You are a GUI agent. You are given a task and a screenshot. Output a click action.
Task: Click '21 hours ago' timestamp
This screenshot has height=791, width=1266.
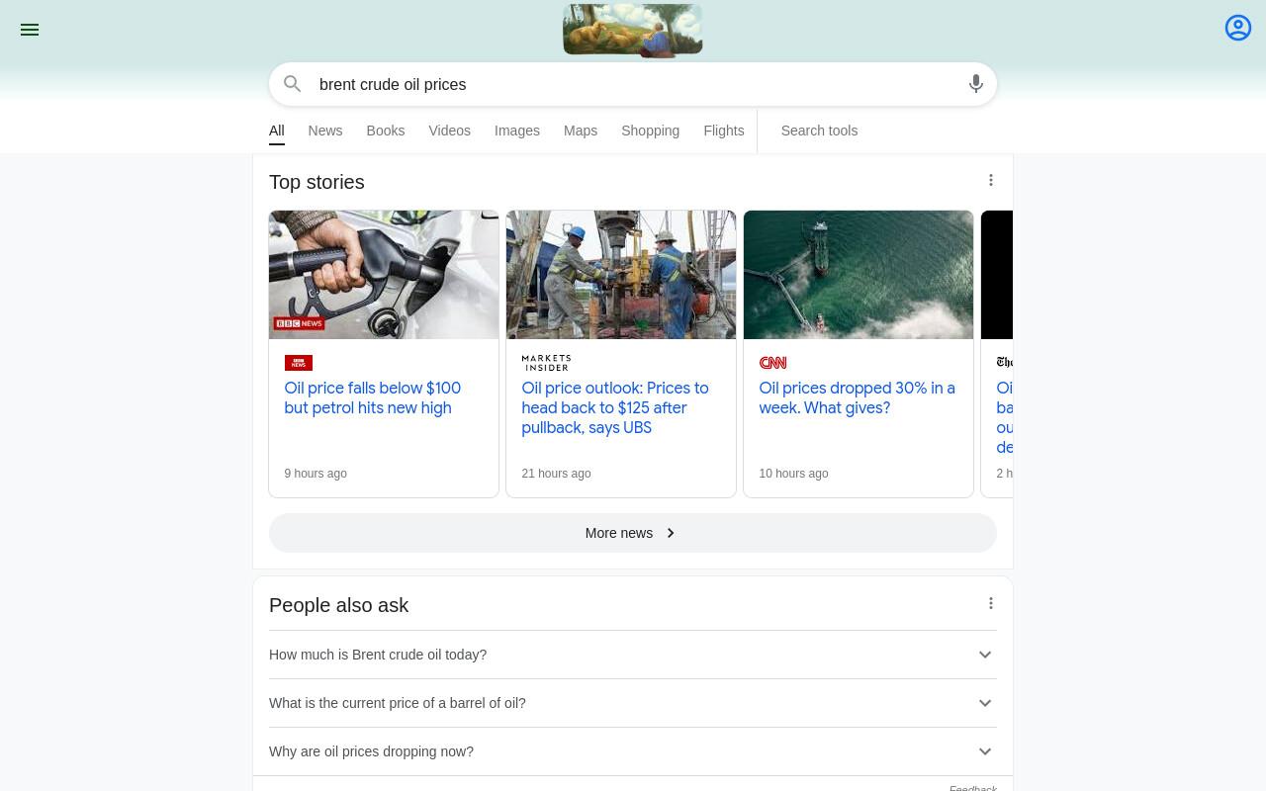pyautogui.click(x=557, y=474)
